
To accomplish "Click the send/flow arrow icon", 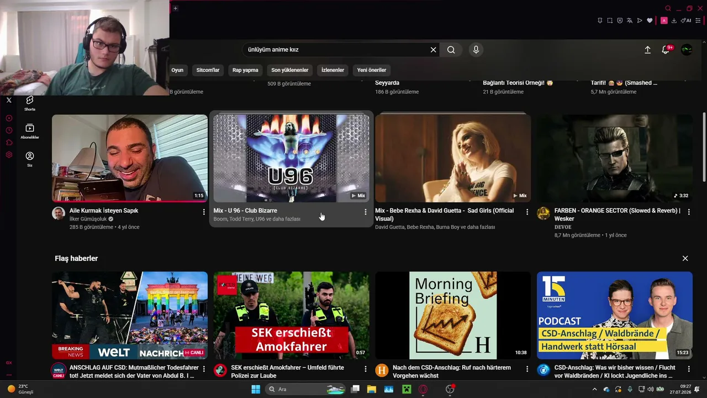I will [640, 20].
